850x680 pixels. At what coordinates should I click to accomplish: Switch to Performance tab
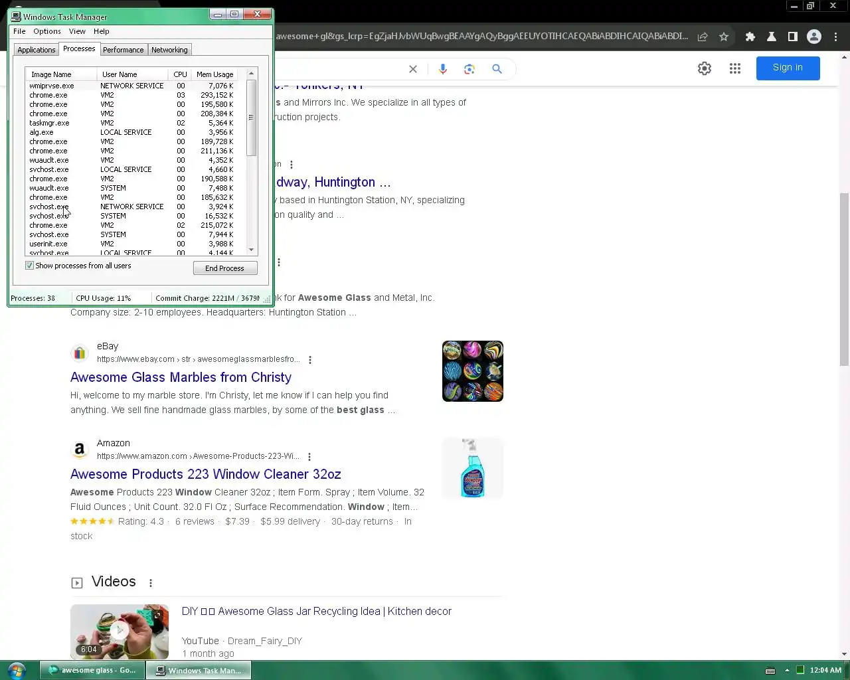[x=124, y=50]
